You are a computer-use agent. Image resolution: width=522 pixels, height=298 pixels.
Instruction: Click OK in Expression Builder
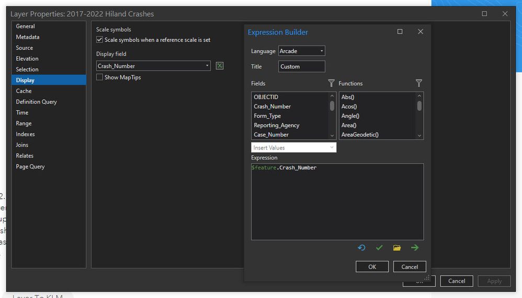click(372, 267)
